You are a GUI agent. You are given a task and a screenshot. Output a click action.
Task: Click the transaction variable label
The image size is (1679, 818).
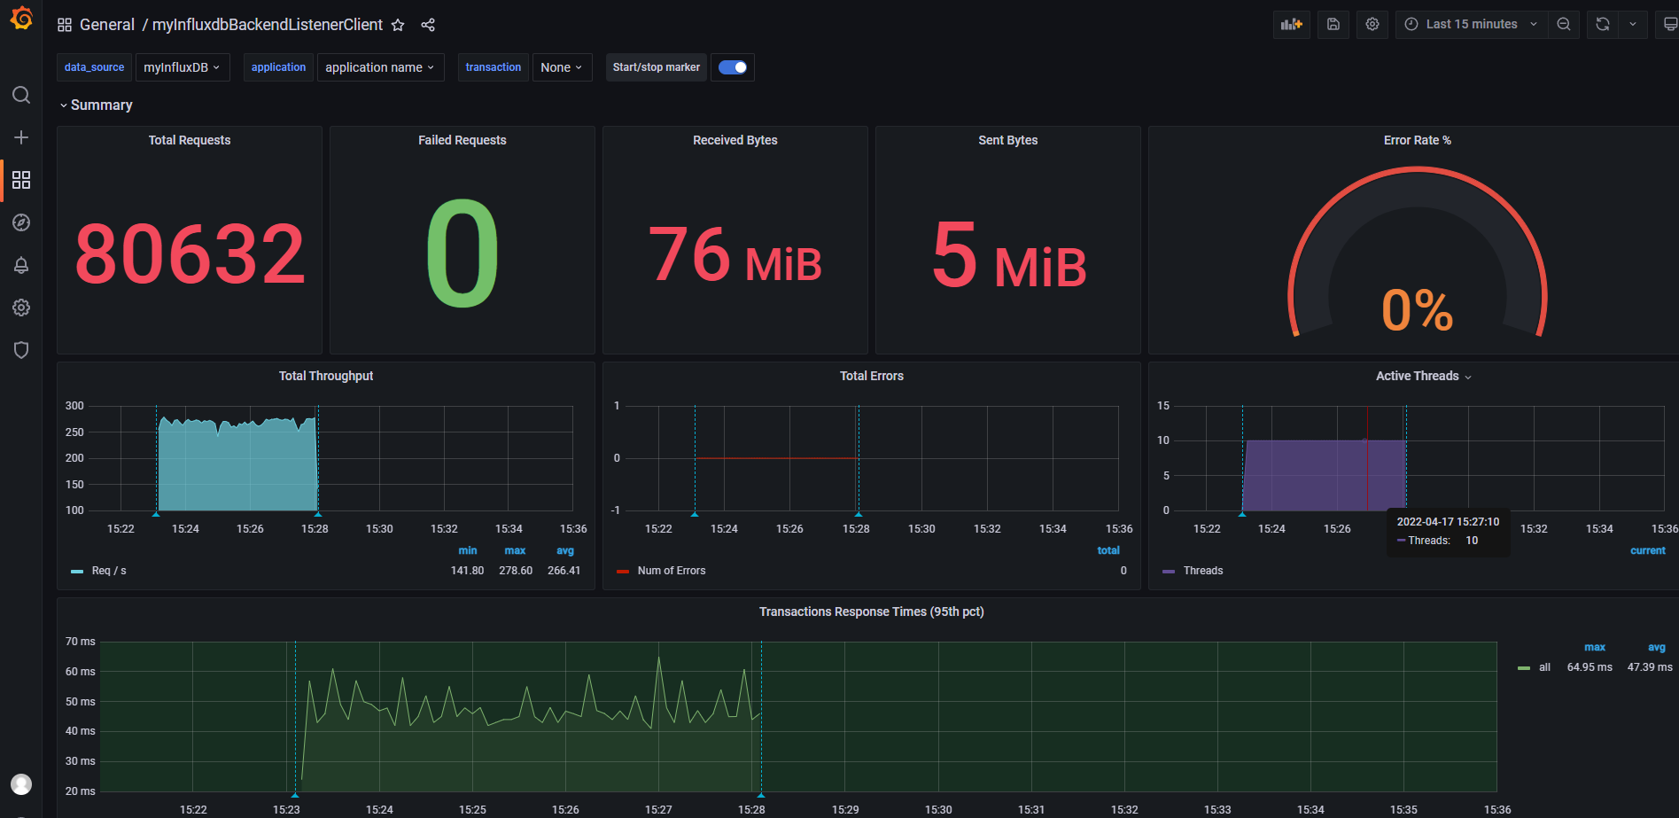494,67
